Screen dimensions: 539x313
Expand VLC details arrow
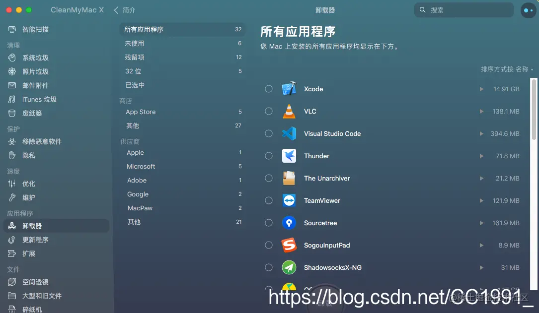[x=481, y=111]
